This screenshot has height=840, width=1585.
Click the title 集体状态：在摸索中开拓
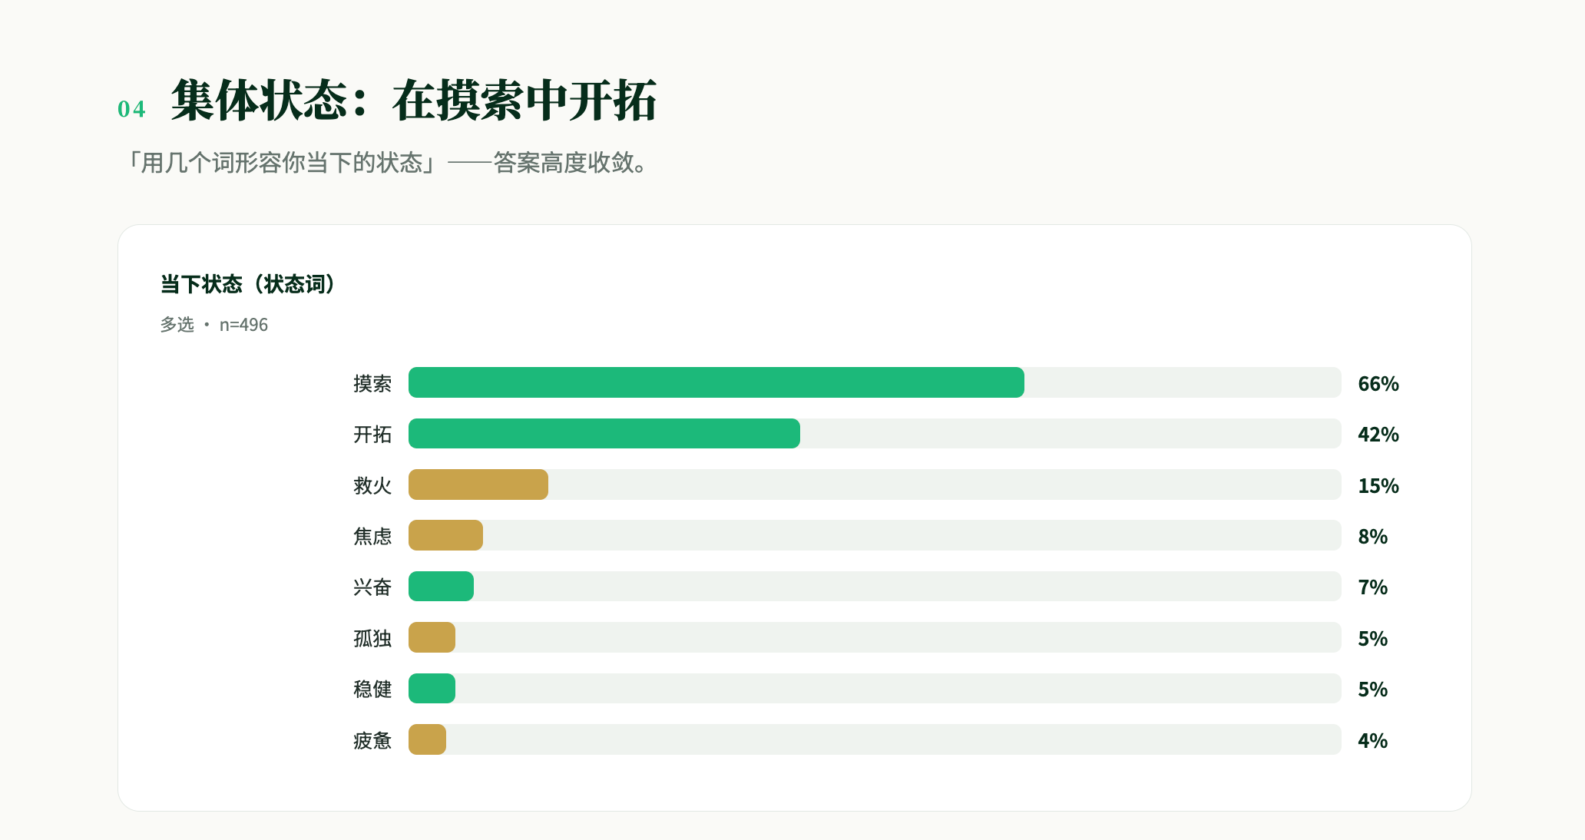[x=414, y=101]
